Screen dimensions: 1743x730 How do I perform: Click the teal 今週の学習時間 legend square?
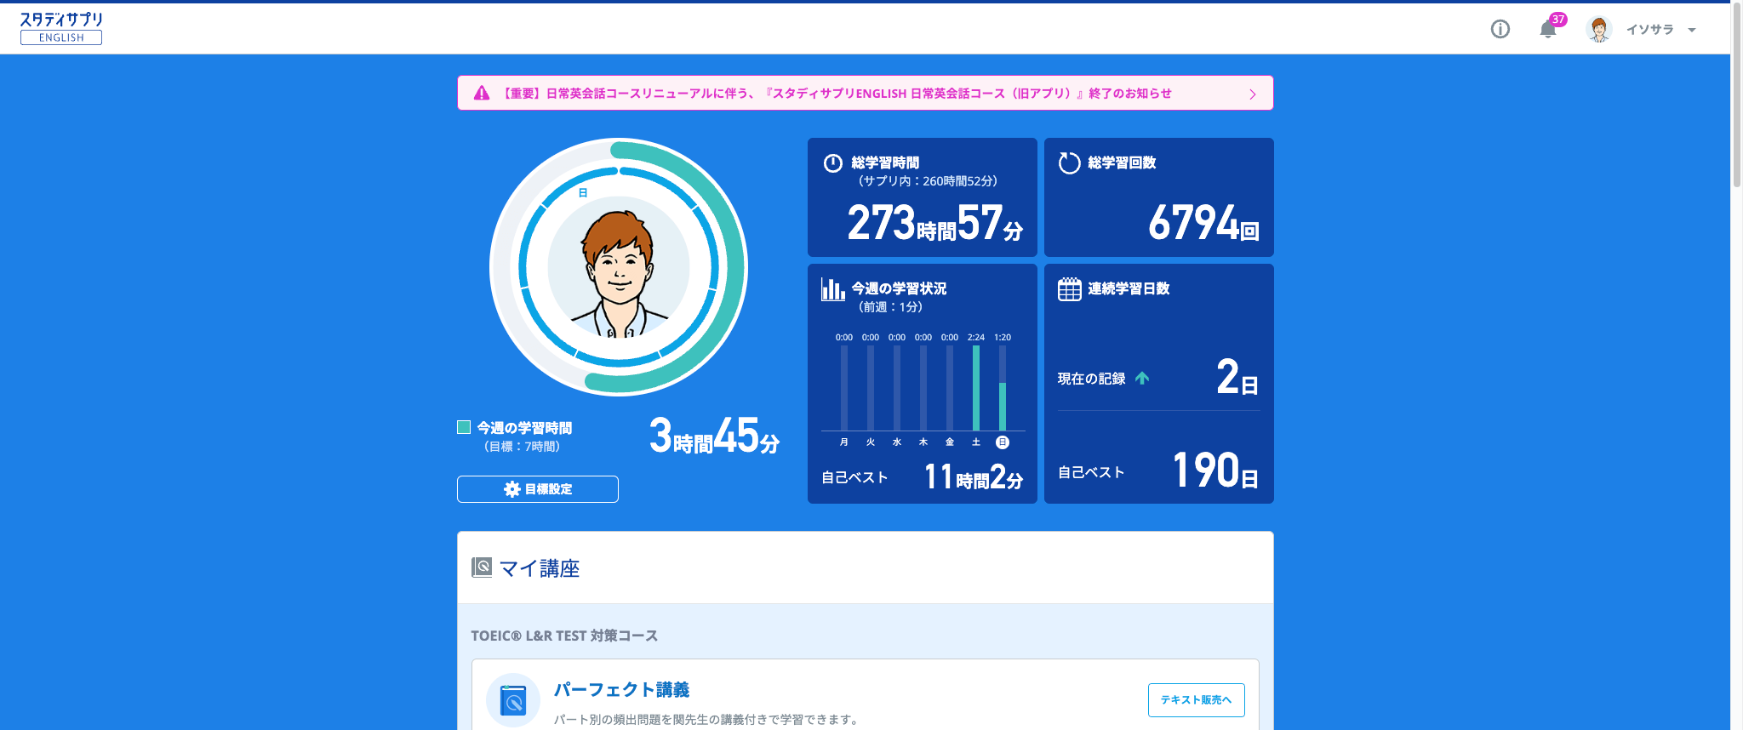464,427
